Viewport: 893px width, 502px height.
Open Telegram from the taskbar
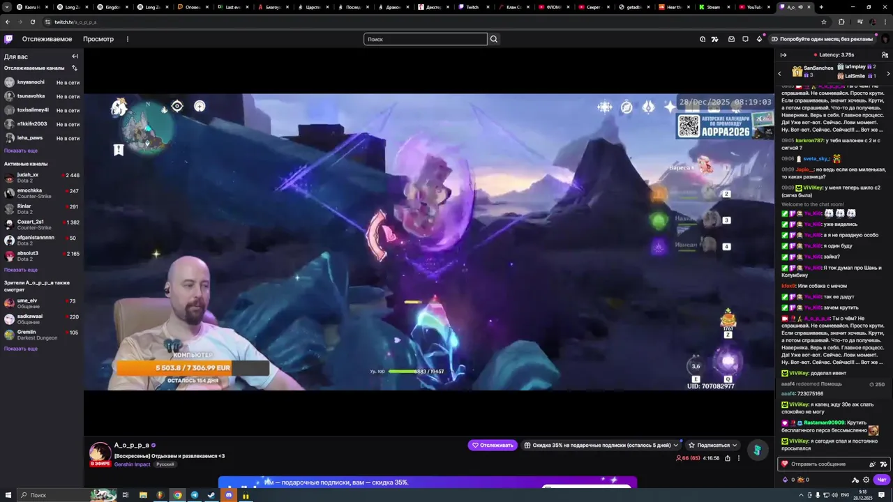195,495
